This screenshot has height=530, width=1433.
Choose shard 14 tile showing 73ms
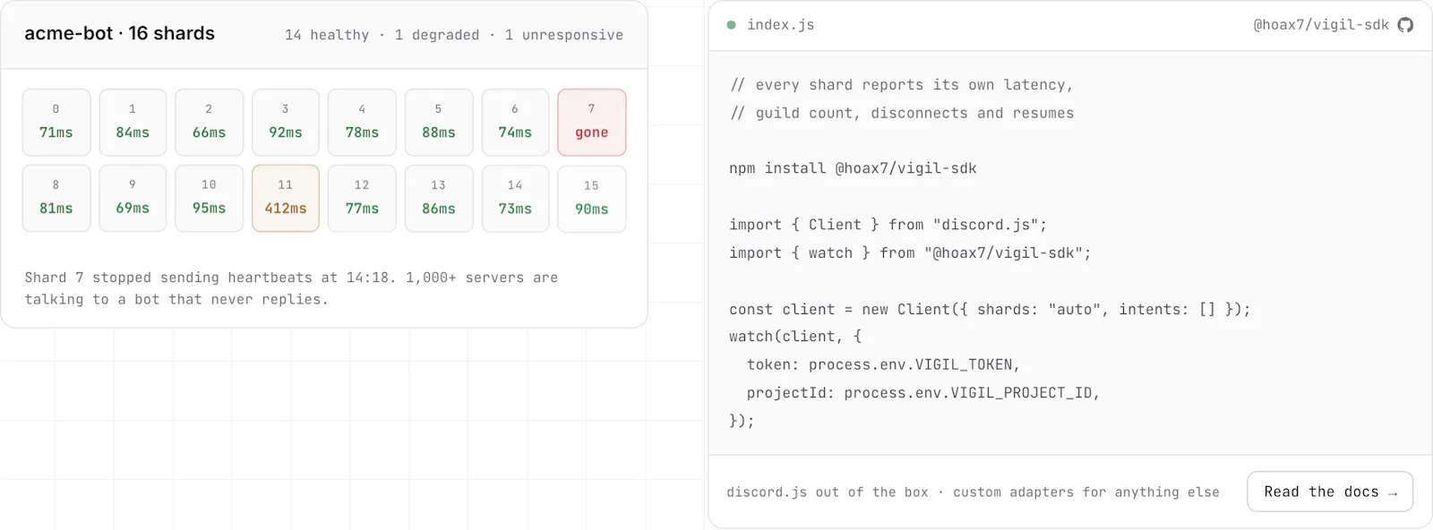pos(515,199)
